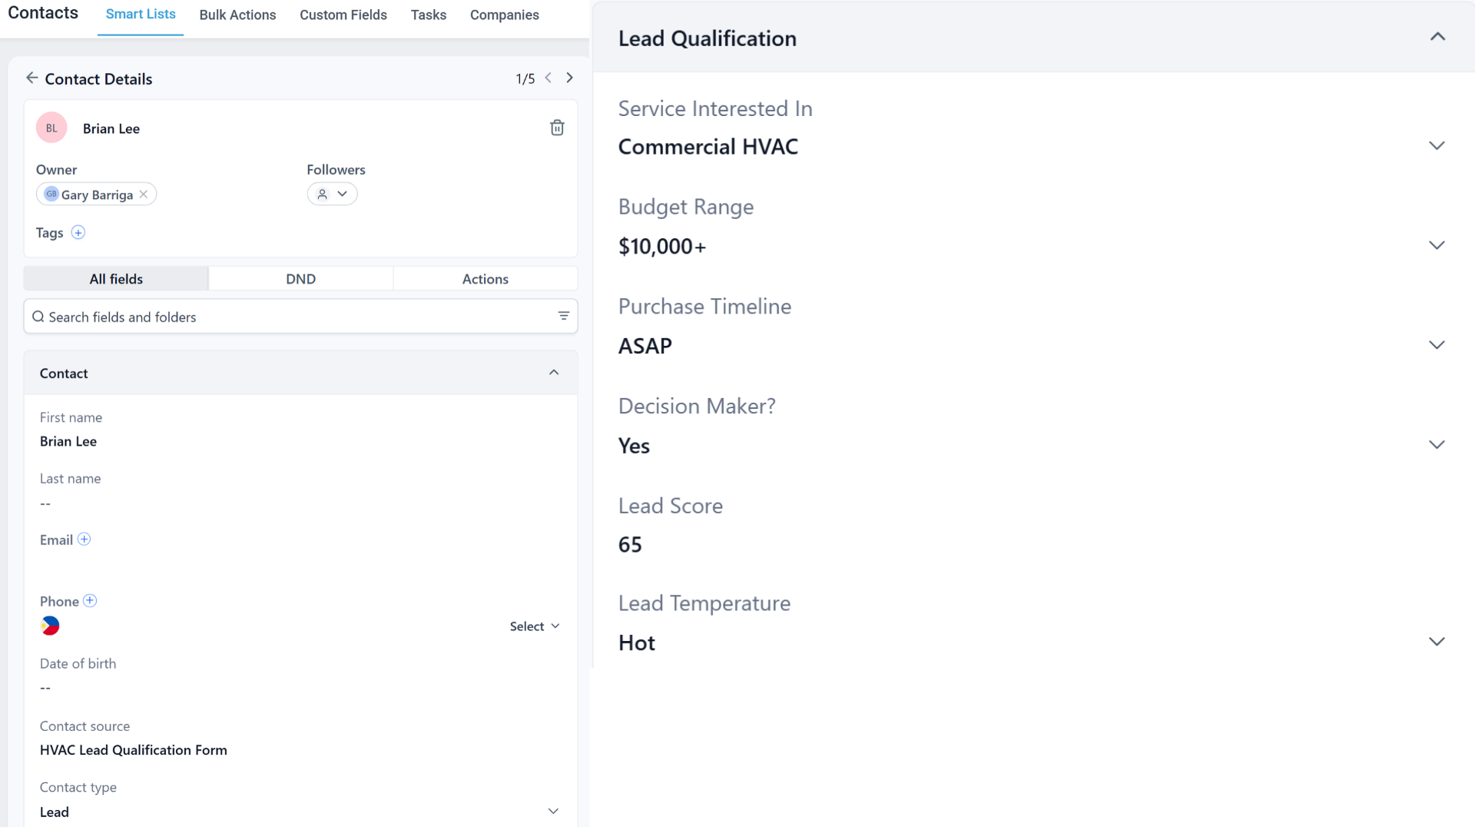Open the Followers dropdown
The height and width of the screenshot is (830, 1475).
click(x=332, y=194)
